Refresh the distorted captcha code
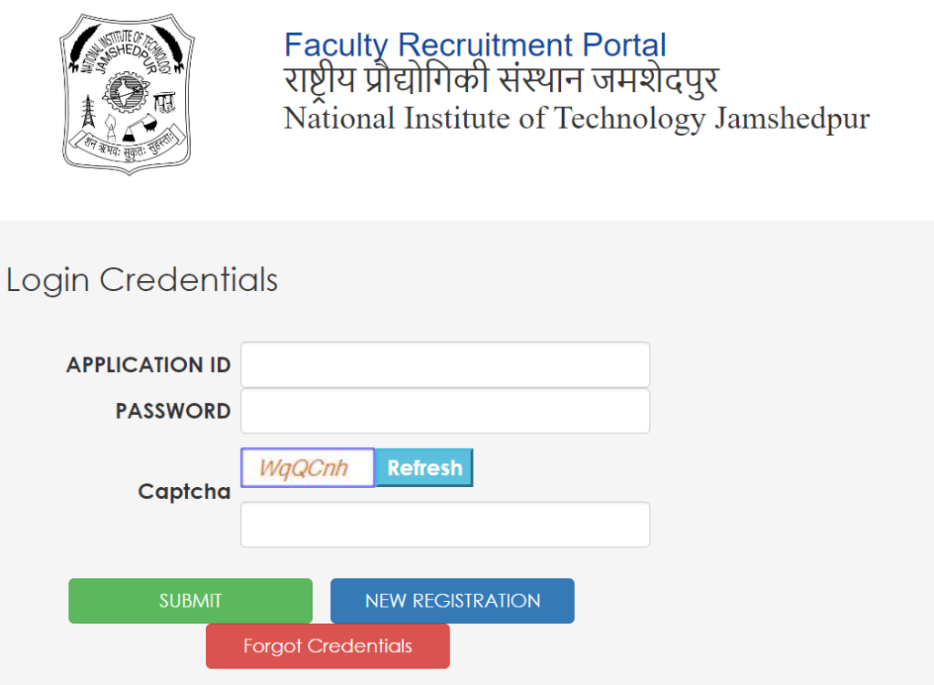Image resolution: width=934 pixels, height=685 pixels. pos(422,467)
